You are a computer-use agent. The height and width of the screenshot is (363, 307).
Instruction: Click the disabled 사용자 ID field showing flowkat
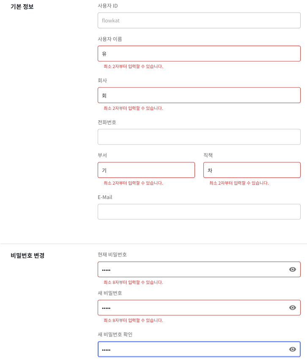click(x=199, y=20)
